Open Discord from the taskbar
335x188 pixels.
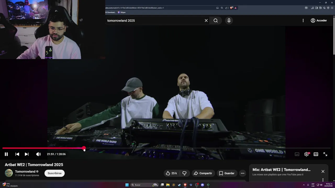[202, 185]
